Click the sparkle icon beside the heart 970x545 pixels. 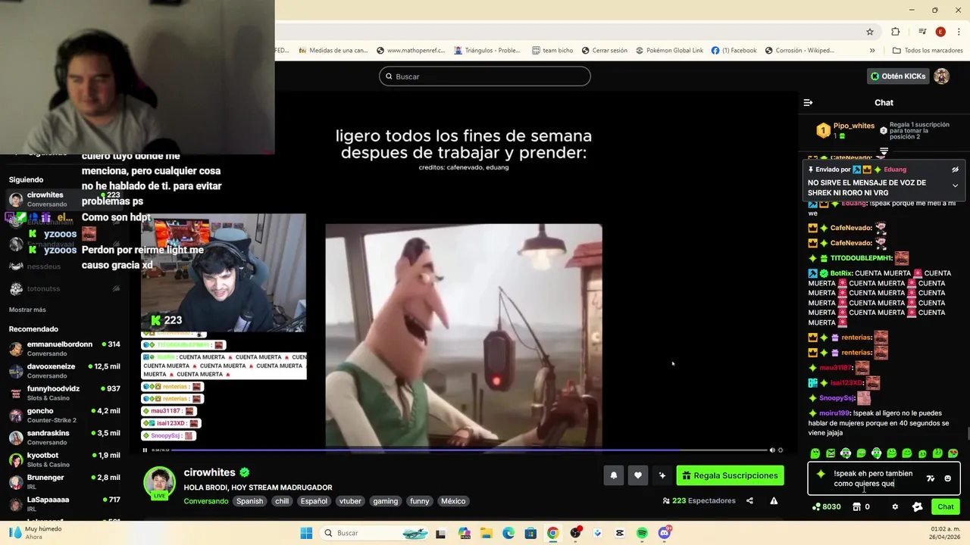point(662,475)
